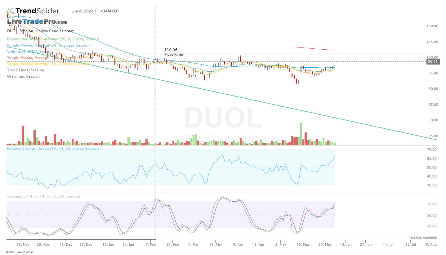Open the Drawings, Session legend item

[x=23, y=76]
